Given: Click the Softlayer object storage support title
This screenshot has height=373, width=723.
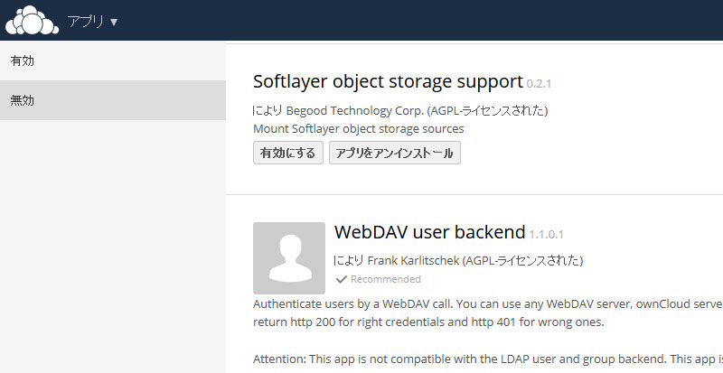Looking at the screenshot, I should (x=389, y=81).
